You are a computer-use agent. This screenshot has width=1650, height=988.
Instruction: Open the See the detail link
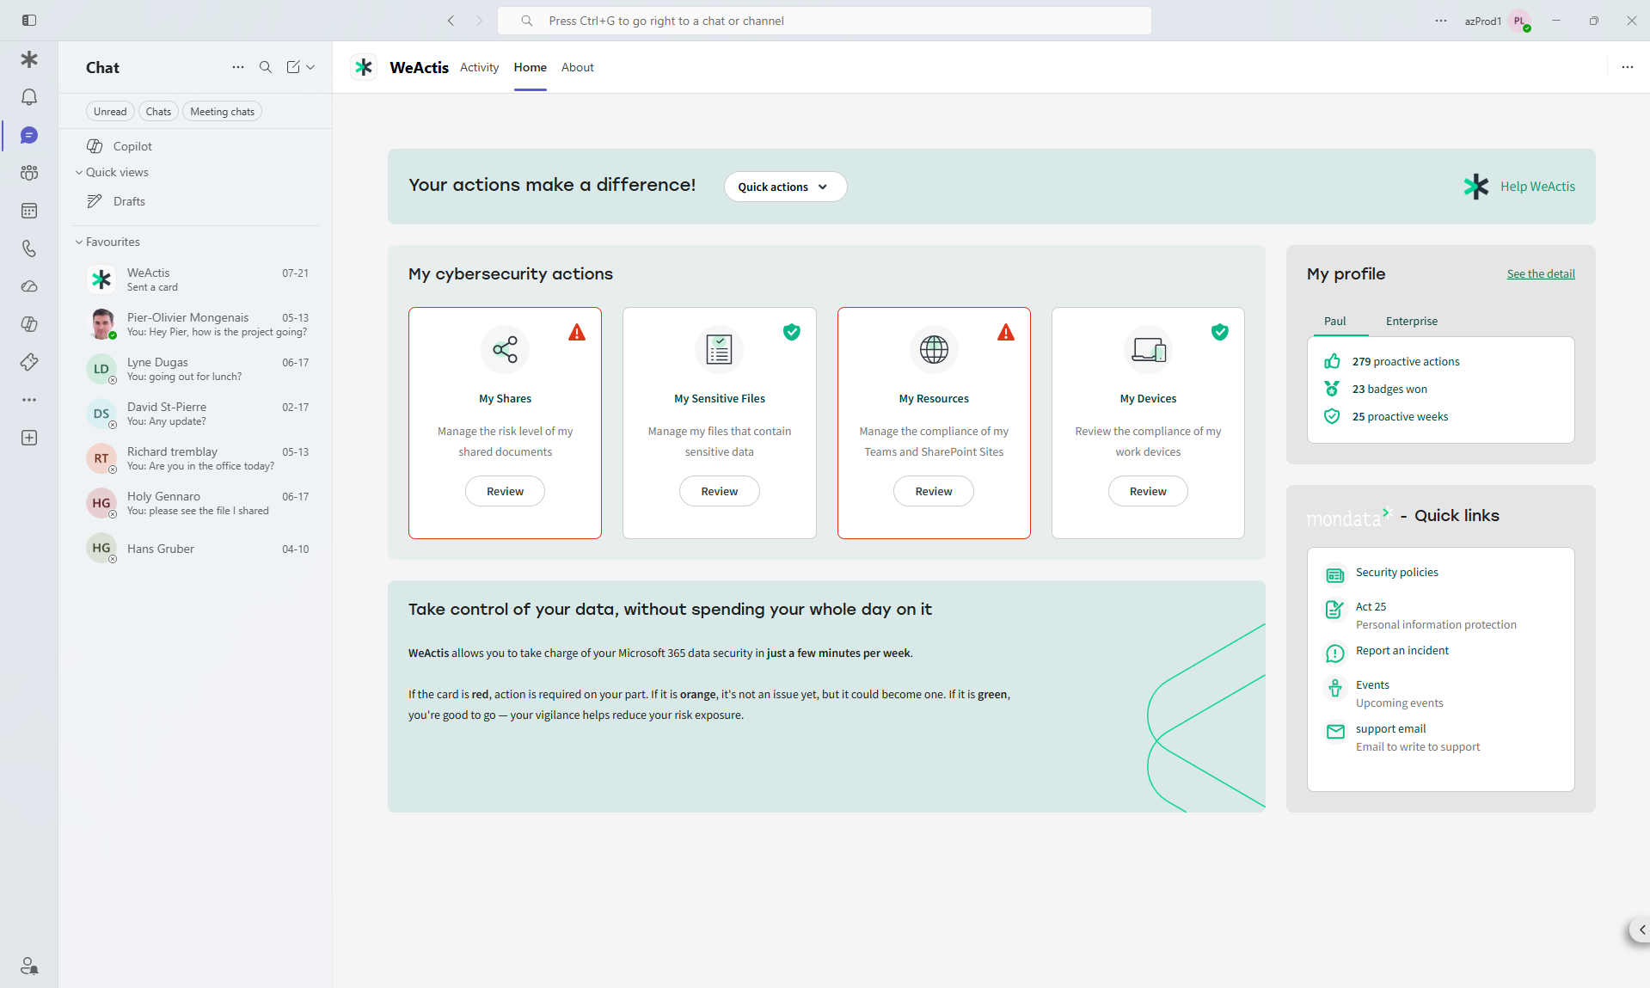click(1541, 274)
